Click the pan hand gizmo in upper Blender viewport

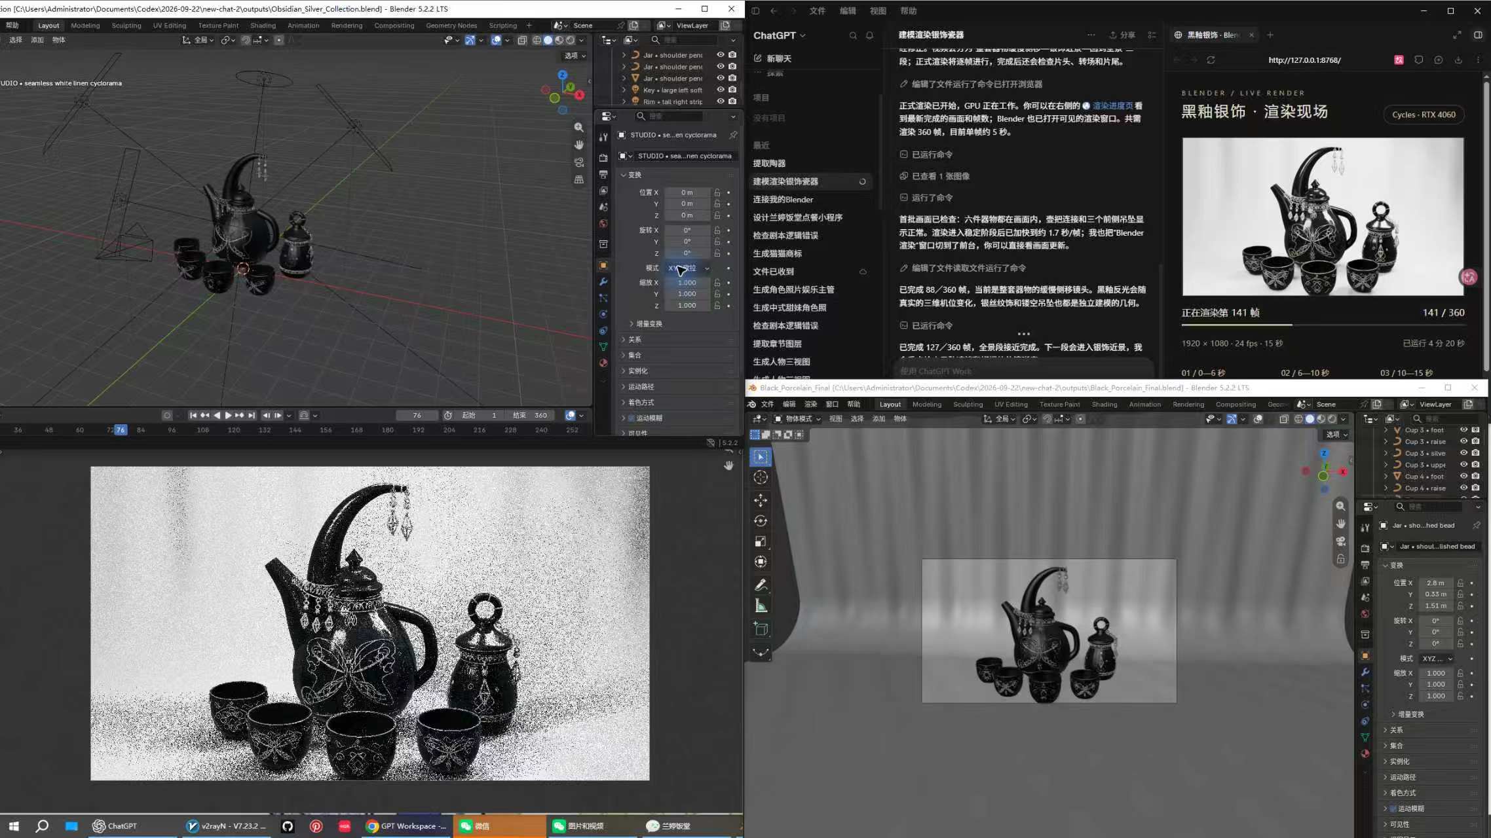click(578, 145)
